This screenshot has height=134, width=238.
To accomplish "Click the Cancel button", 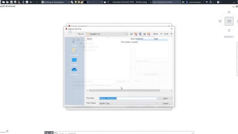I will 165,103.
